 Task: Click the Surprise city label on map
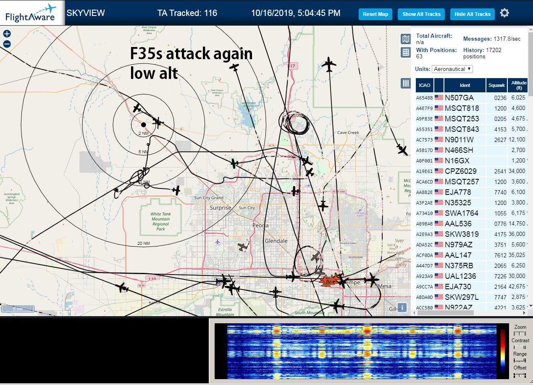(x=221, y=208)
